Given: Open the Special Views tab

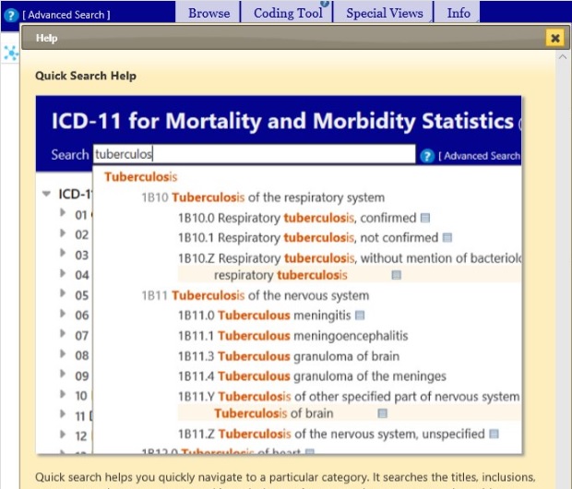Looking at the screenshot, I should tap(385, 13).
